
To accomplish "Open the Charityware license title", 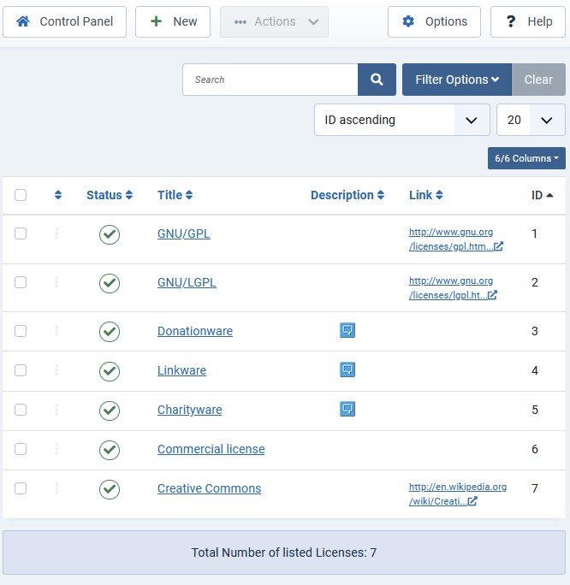I will coord(190,410).
